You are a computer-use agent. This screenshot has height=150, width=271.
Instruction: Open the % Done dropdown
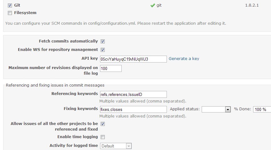[x=262, y=109]
